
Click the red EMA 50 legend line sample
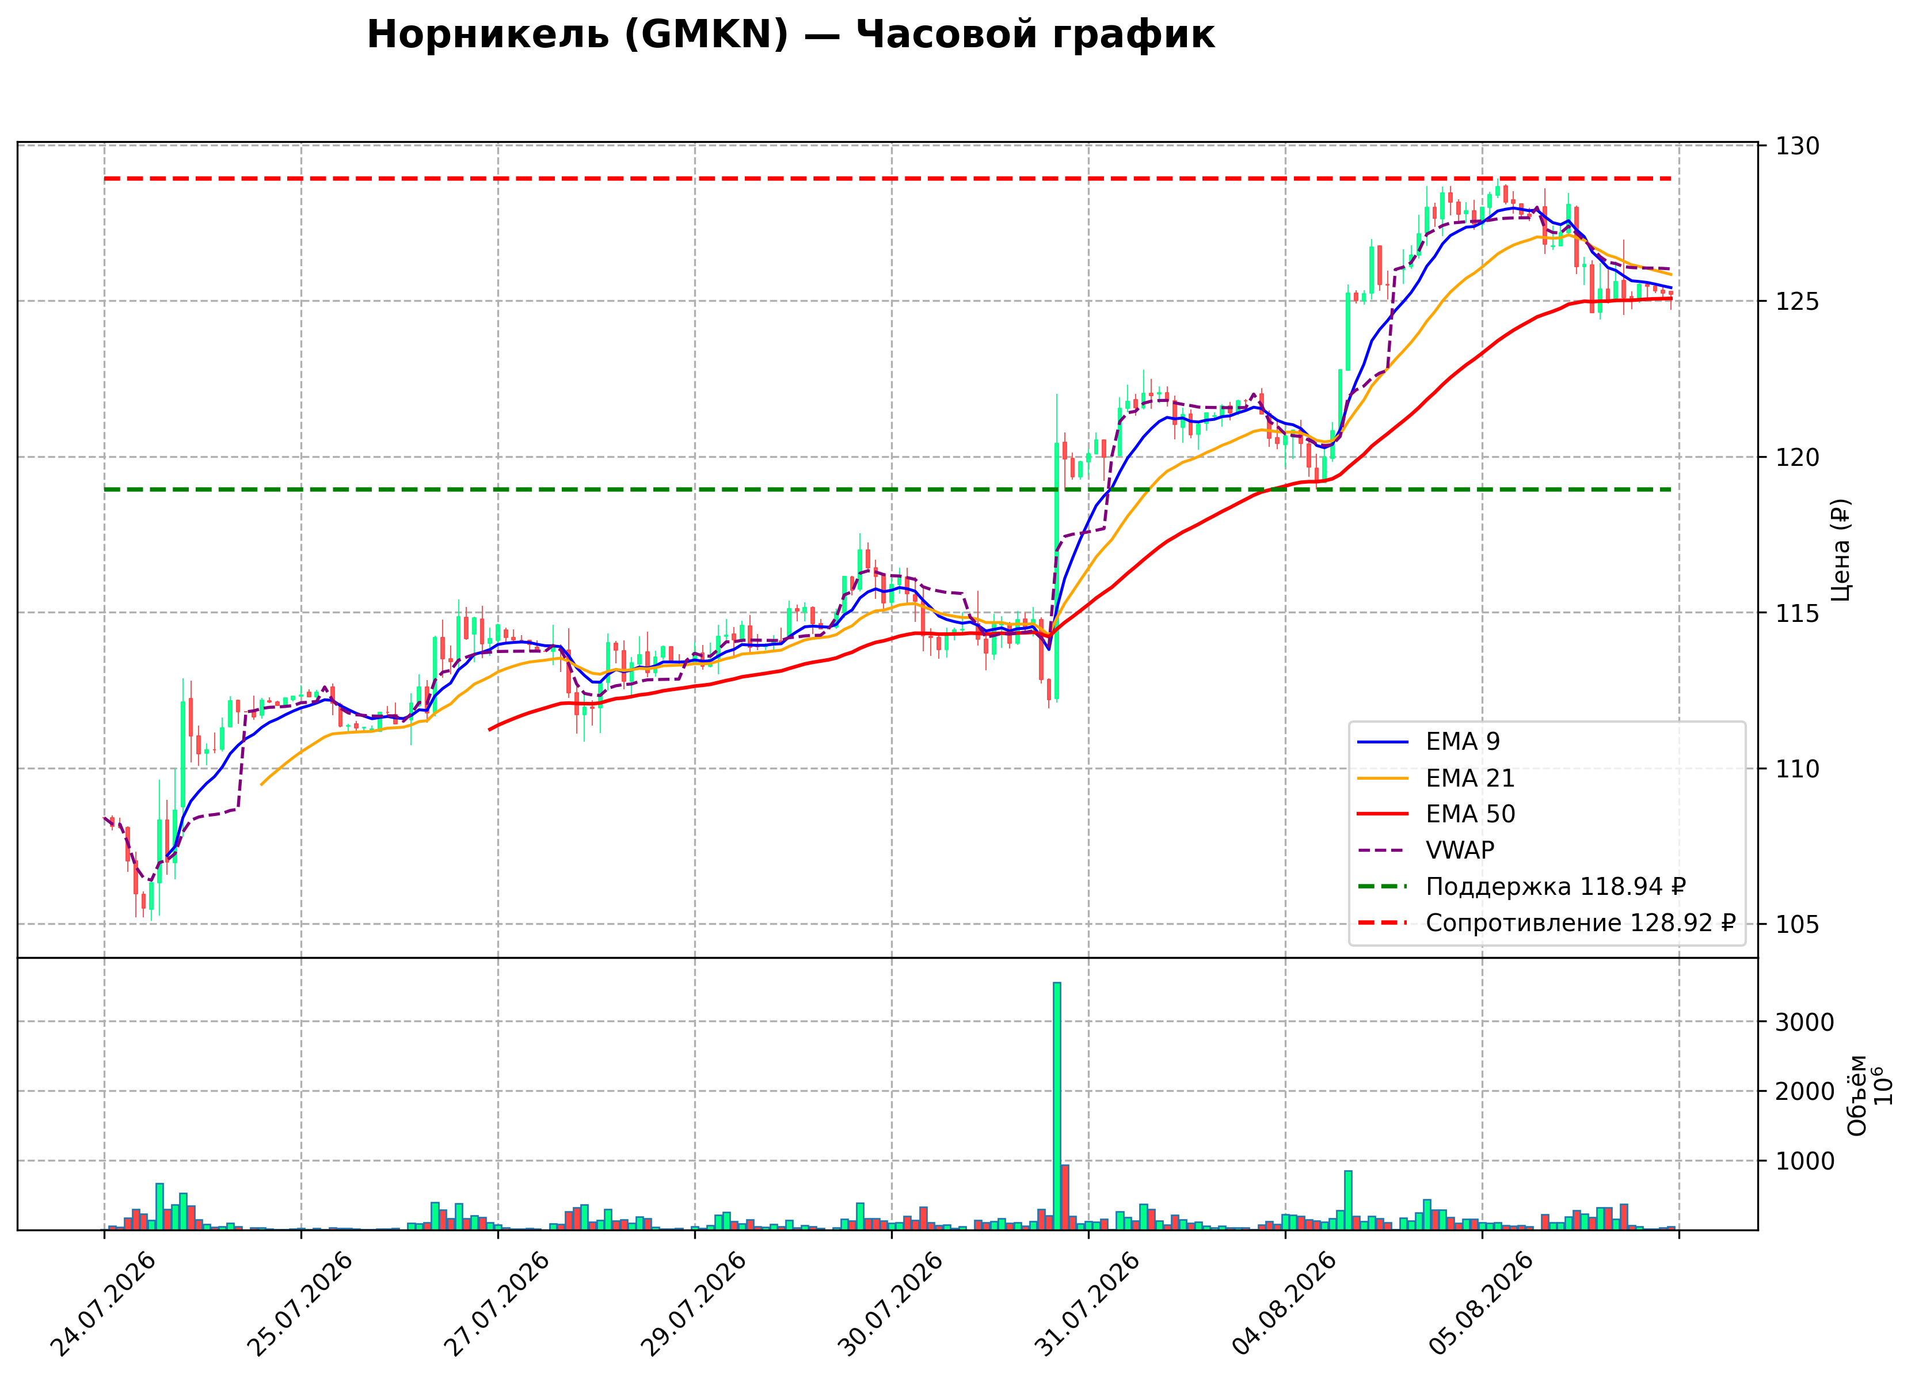tap(1383, 814)
